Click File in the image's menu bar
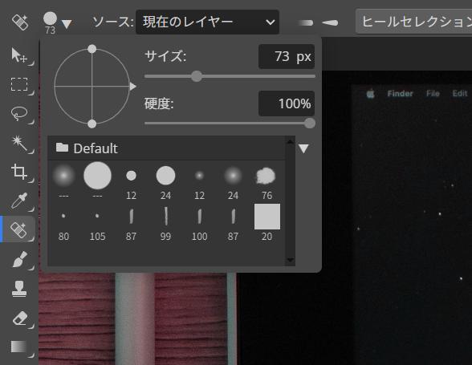This screenshot has width=472, height=365. [x=433, y=94]
